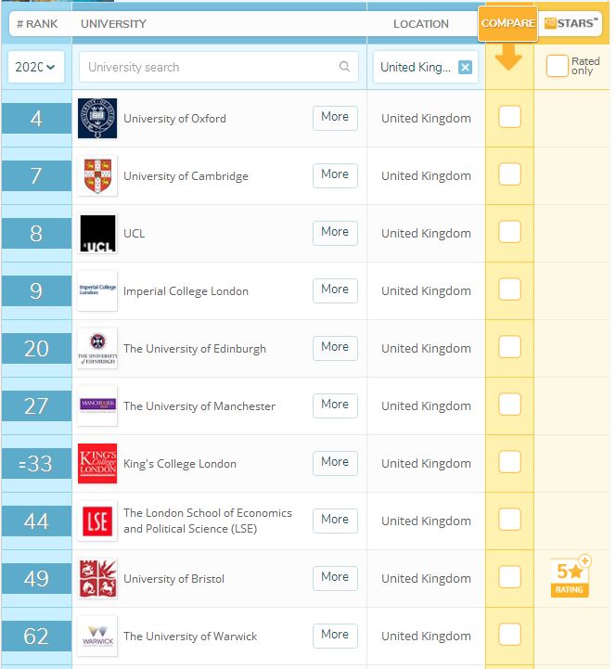The image size is (616, 669).
Task: Click the LOCATION column header
Action: (x=420, y=24)
